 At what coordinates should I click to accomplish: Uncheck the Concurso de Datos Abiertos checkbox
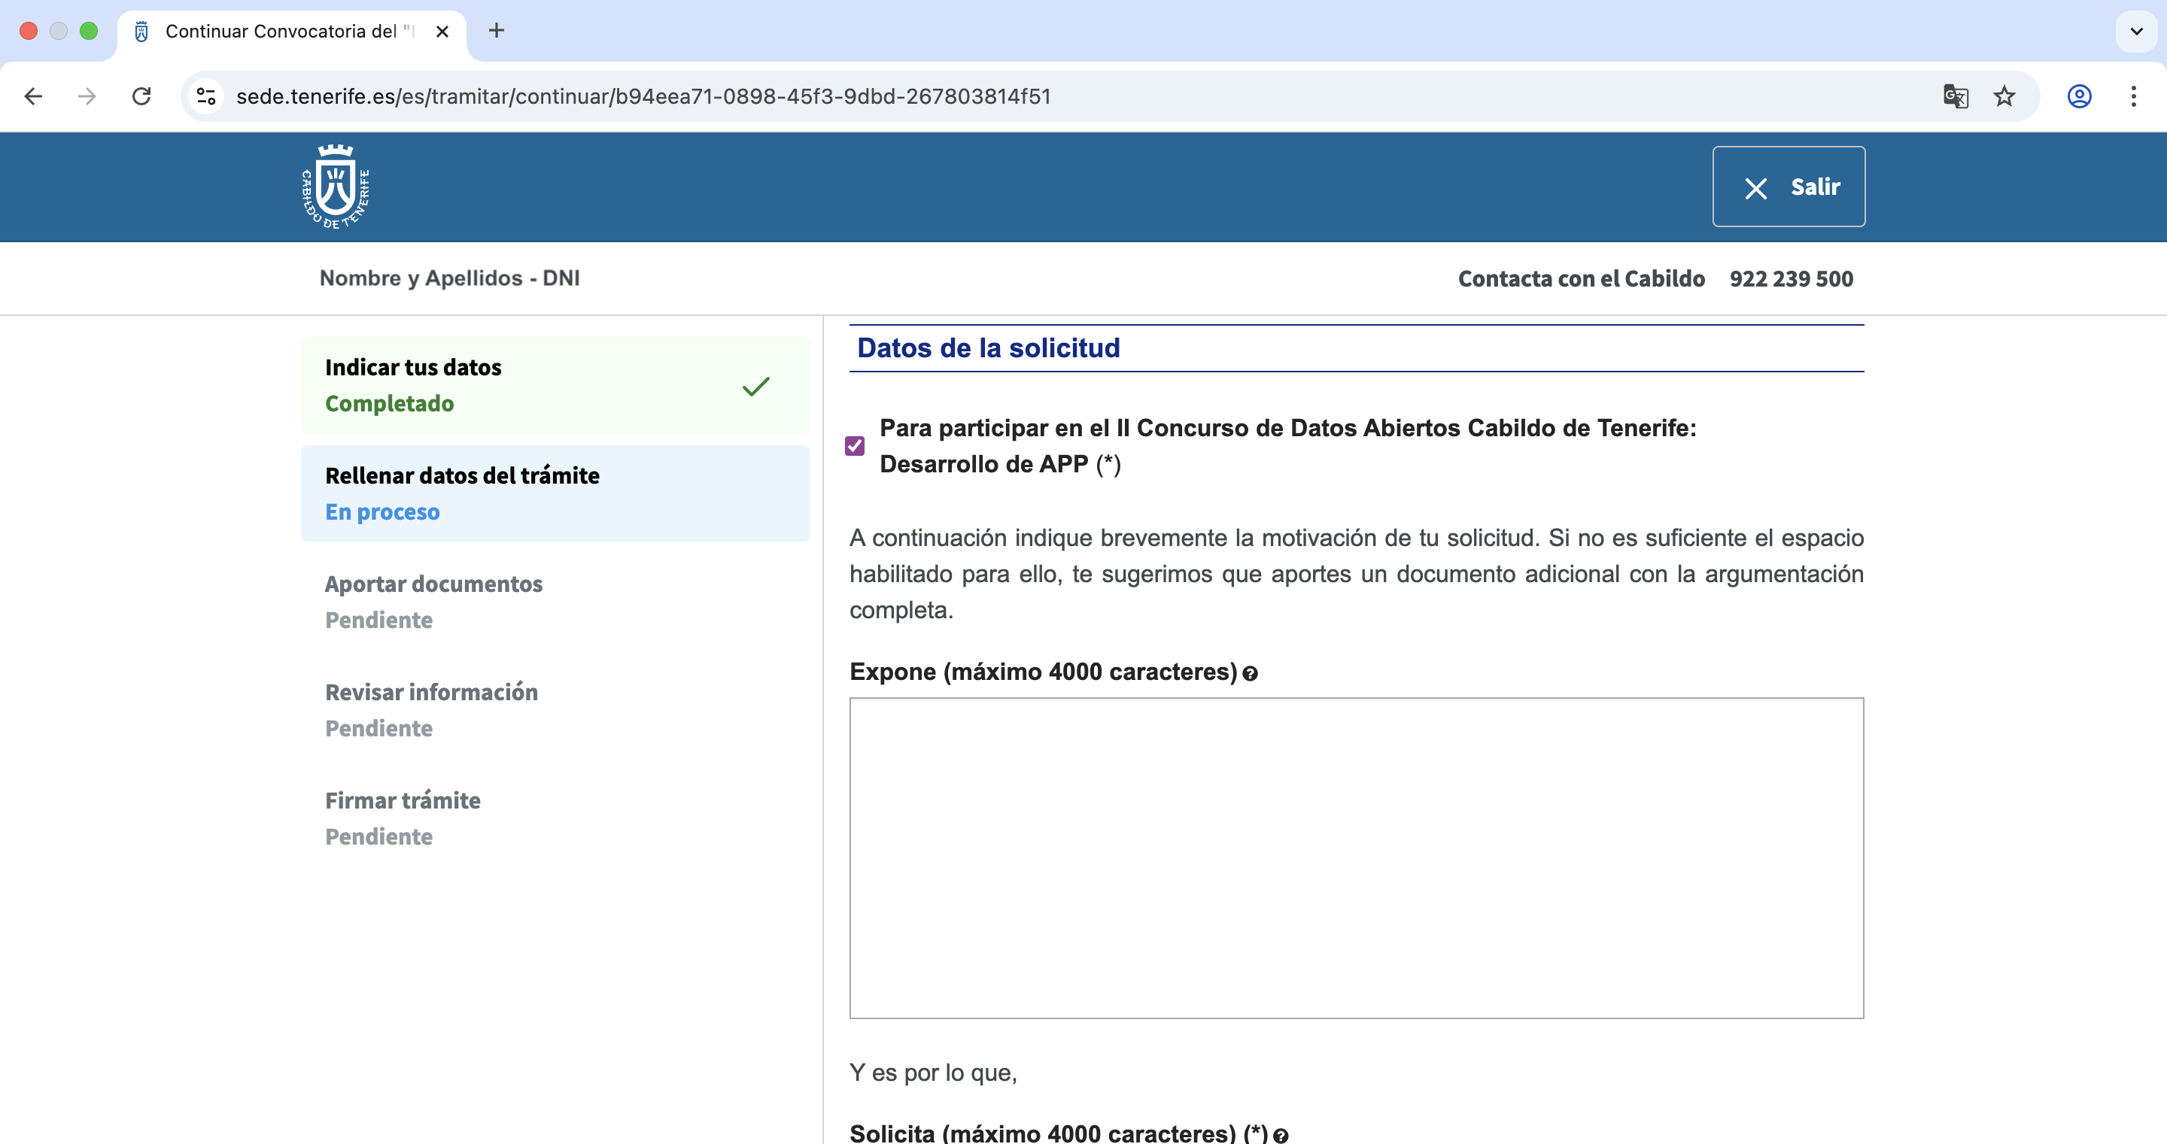tap(855, 446)
